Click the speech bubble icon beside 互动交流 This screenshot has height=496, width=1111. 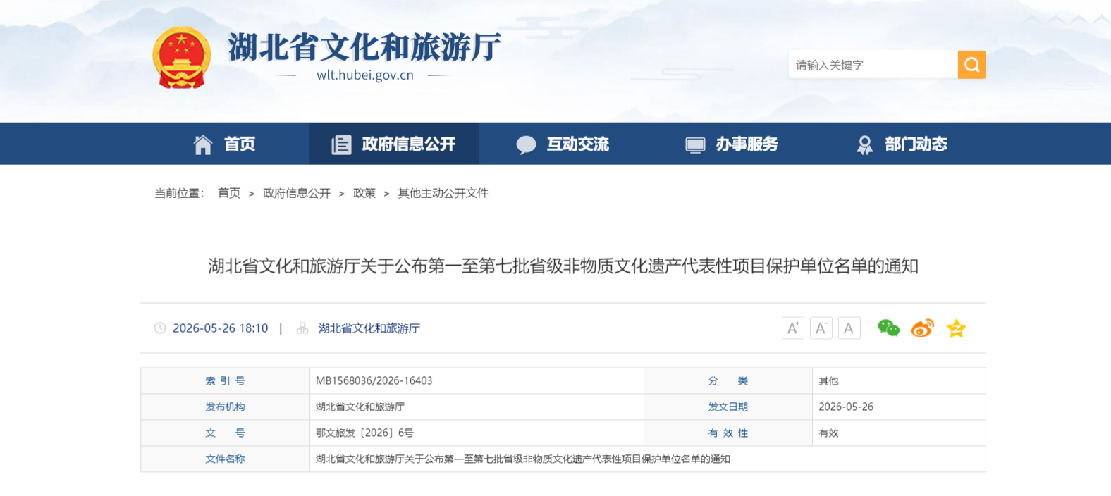click(x=526, y=145)
